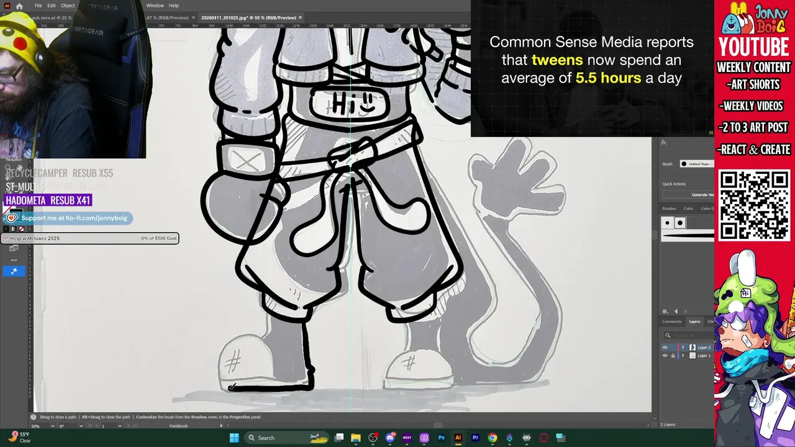795x447 pixels.
Task: Open Photoshop from the taskbar
Action: [x=441, y=438]
